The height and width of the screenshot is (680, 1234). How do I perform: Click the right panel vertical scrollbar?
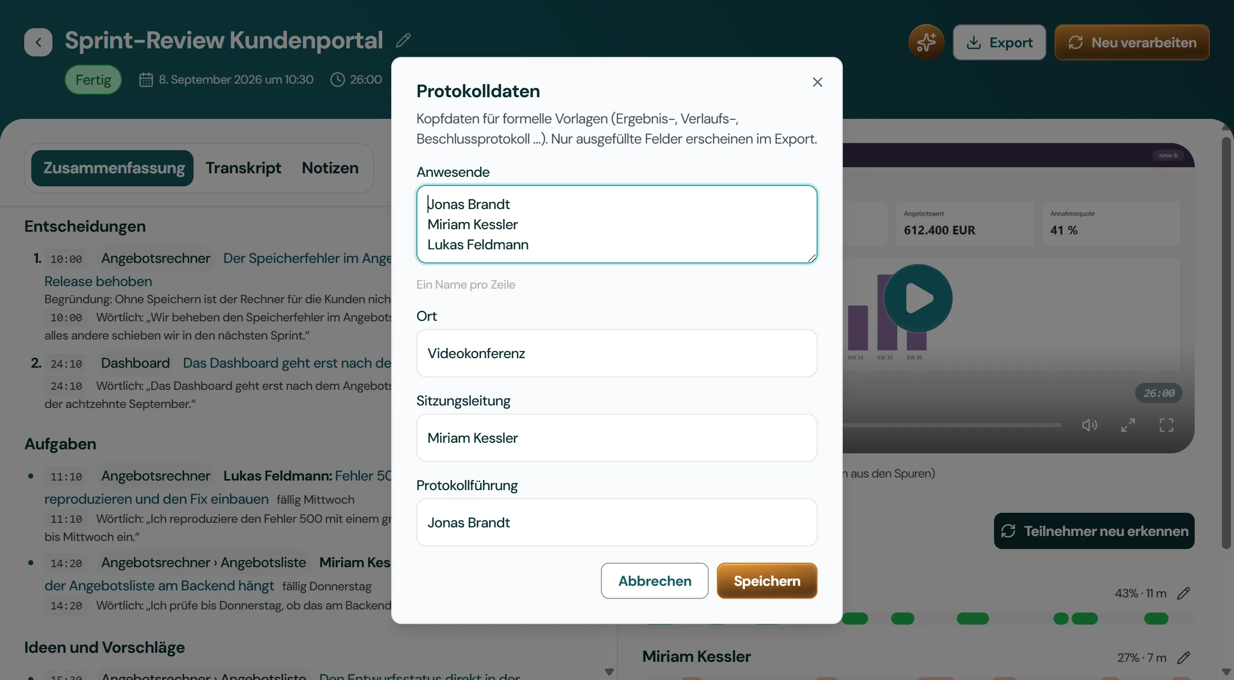(x=1226, y=343)
